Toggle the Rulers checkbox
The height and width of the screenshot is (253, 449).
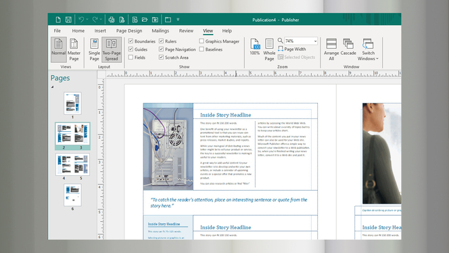click(x=161, y=41)
